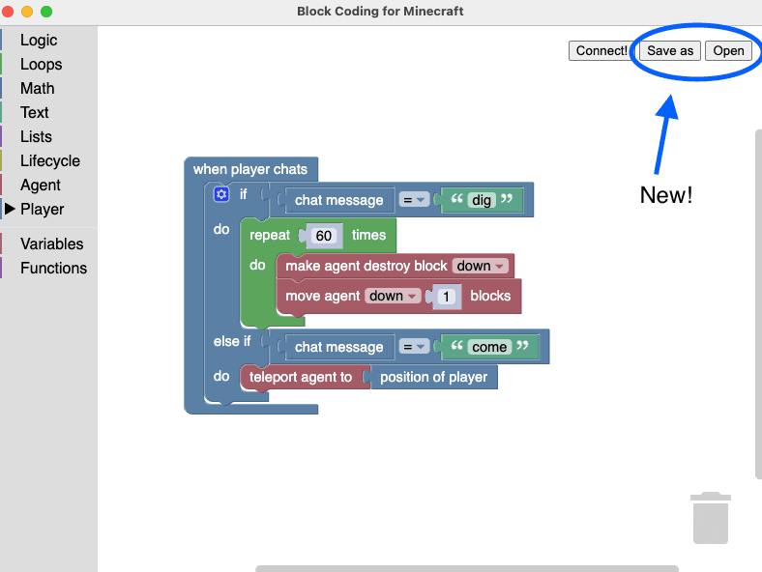
Task: Click the horizontal scrollbar at bottom
Action: (466, 568)
